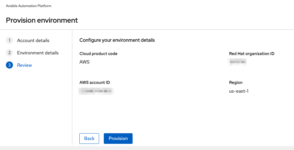Click step number 1 circle
The width and height of the screenshot is (294, 150).
tap(9, 40)
